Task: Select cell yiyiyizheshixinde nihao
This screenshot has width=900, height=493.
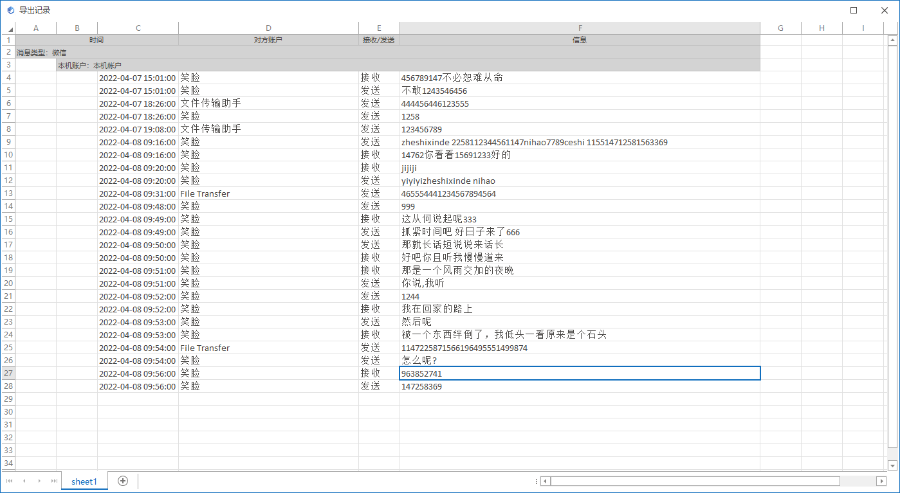Action: [580, 181]
